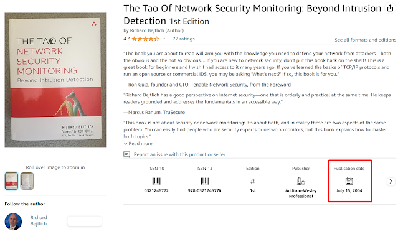Click the ISBN-13 barcode icon

pos(204,181)
